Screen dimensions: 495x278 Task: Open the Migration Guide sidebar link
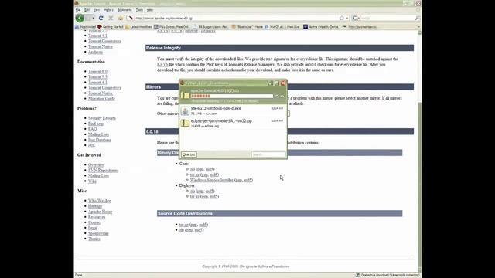[101, 99]
